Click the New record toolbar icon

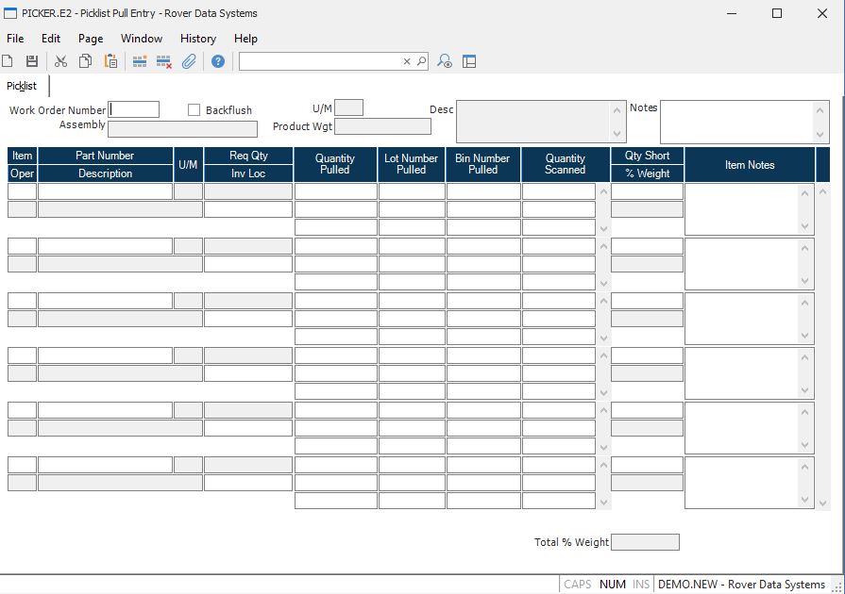pos(8,61)
